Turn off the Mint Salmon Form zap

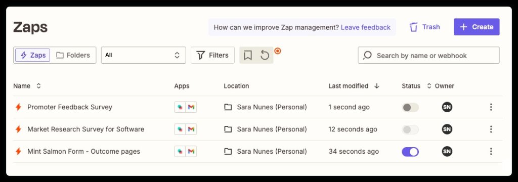click(410, 152)
